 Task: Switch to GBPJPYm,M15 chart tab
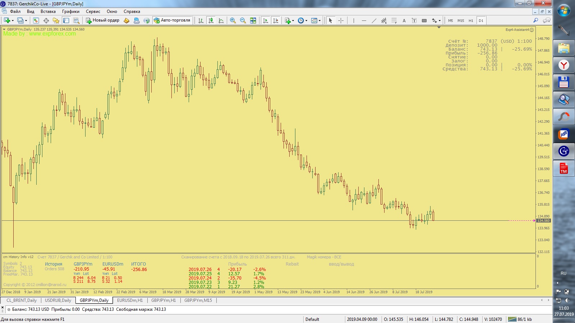pos(198,300)
